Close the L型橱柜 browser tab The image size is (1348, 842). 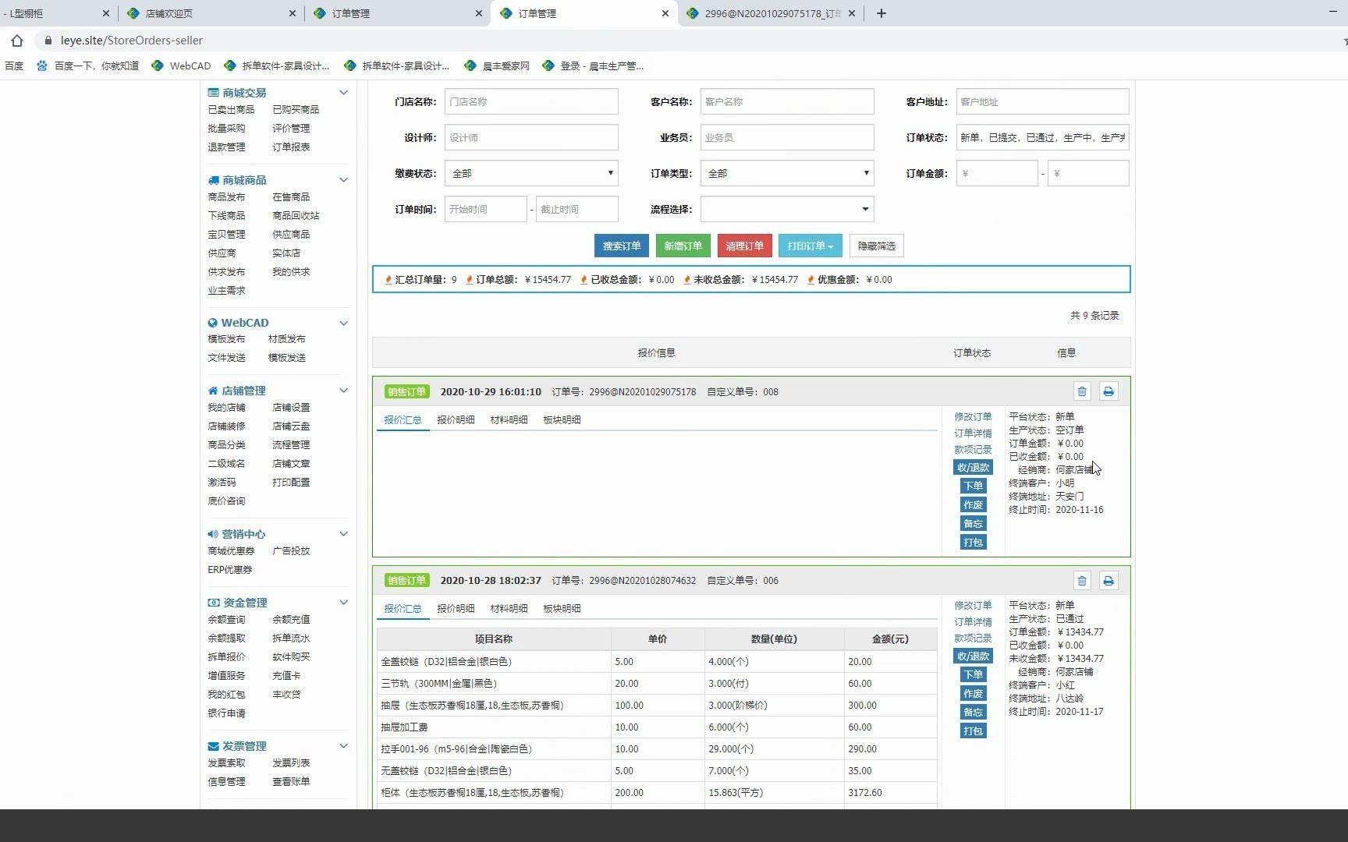coord(106,13)
